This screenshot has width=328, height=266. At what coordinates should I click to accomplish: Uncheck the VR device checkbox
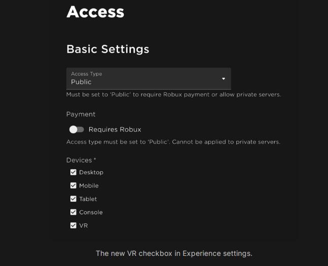click(x=74, y=225)
